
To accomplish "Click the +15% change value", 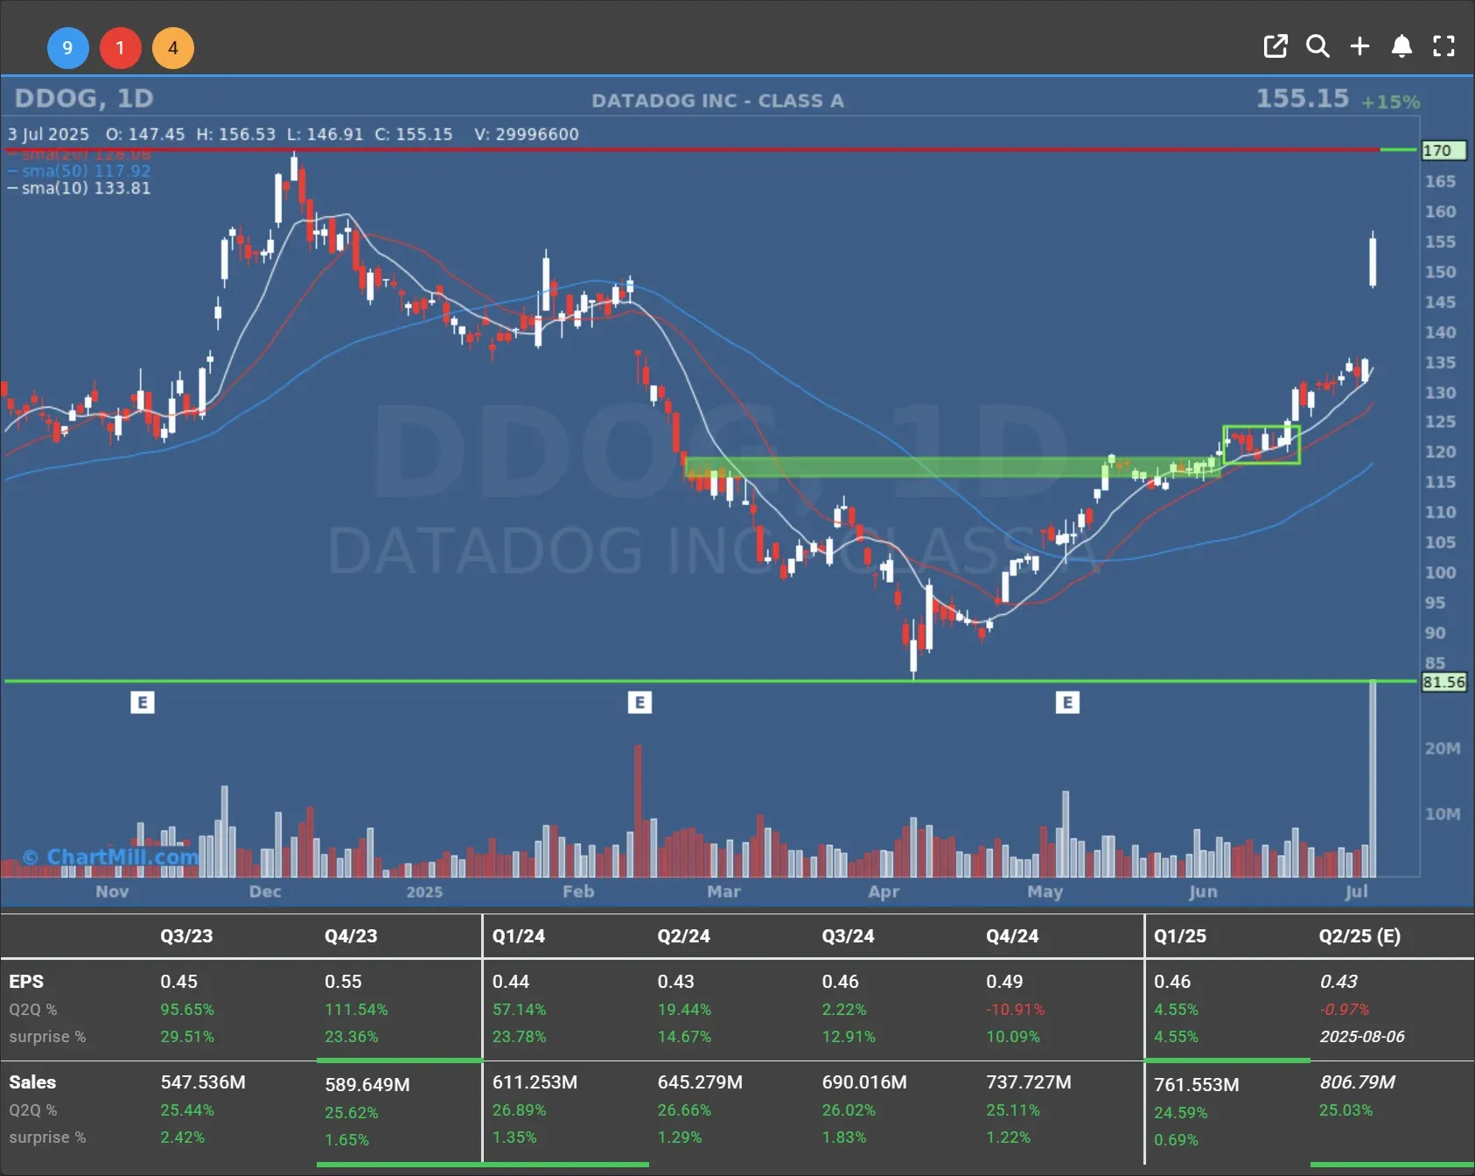I will (x=1390, y=101).
